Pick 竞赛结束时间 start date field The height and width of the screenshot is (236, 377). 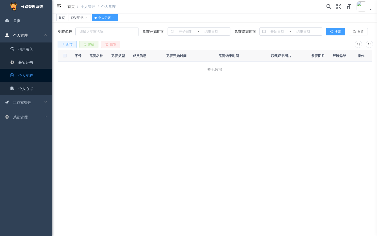277,31
